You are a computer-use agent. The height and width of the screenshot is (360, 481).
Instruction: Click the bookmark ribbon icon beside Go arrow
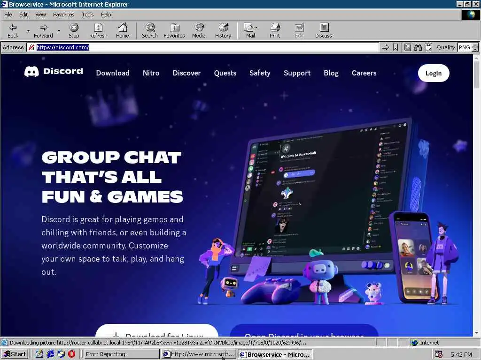click(396, 47)
